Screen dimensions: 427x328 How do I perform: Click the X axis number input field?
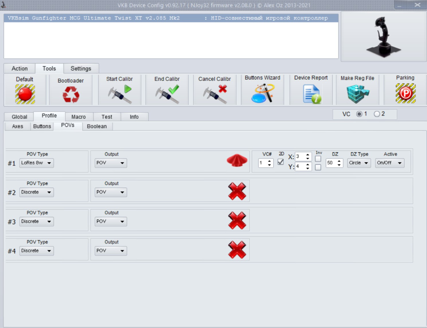click(x=300, y=157)
